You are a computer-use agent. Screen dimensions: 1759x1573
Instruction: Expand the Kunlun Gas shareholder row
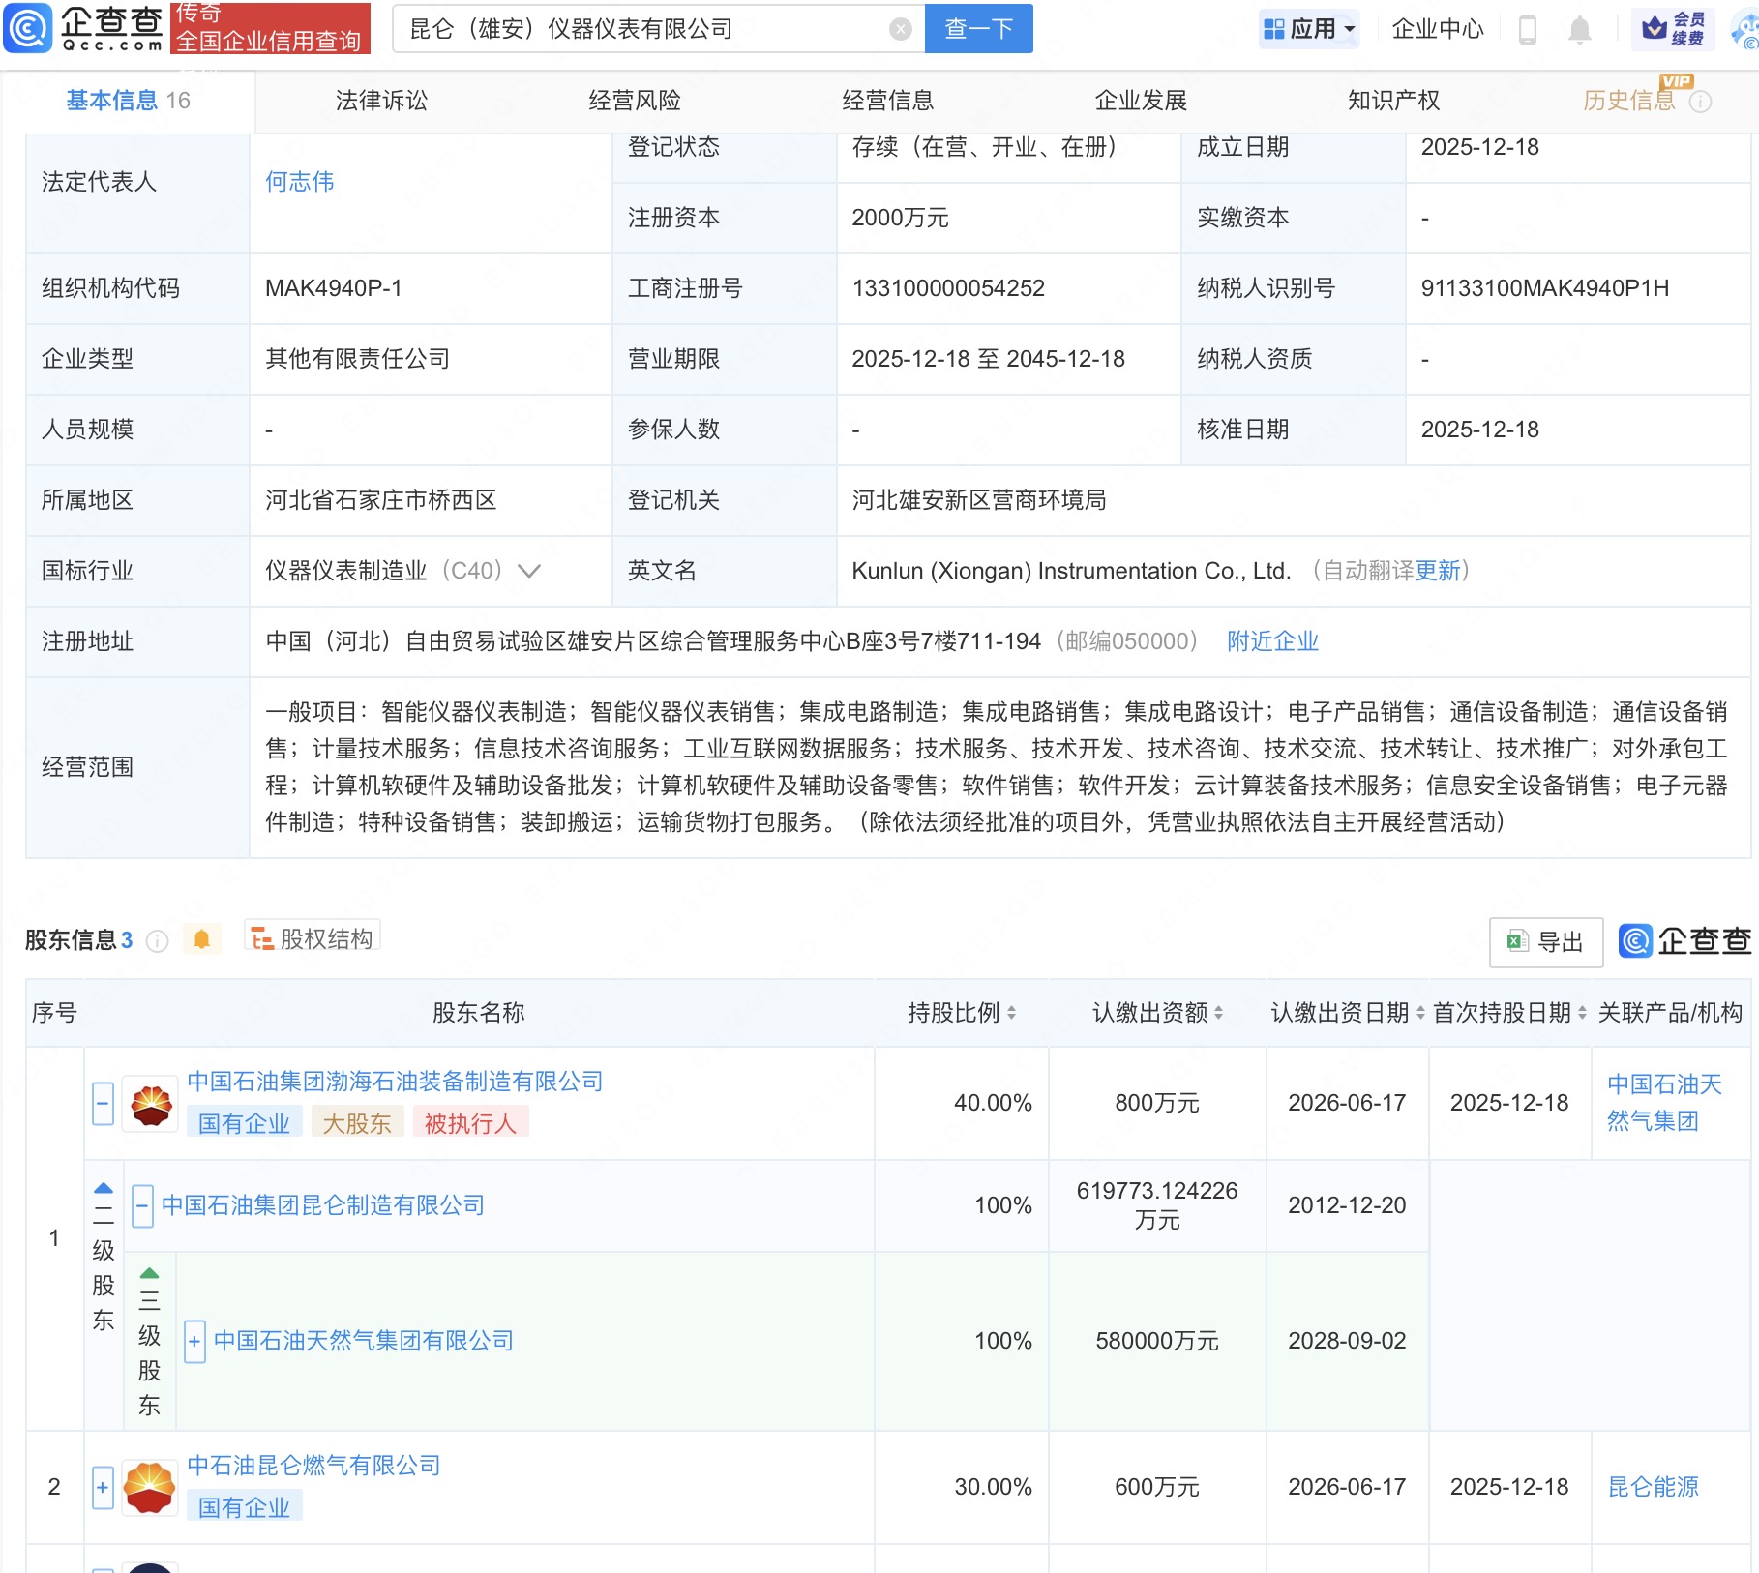(x=103, y=1487)
